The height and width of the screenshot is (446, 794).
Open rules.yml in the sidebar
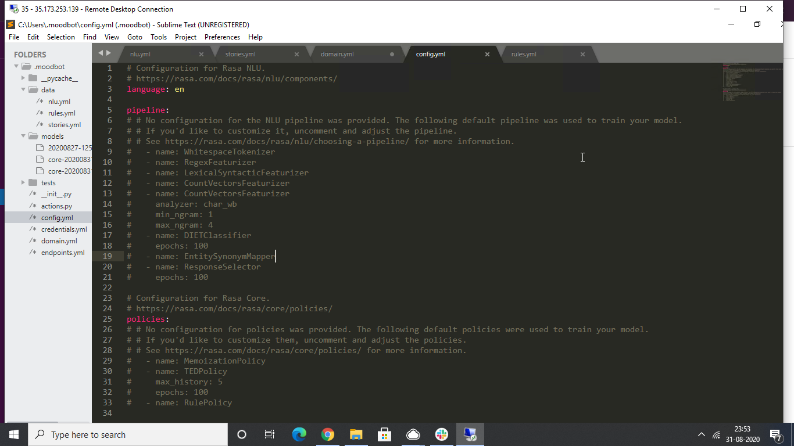62,113
